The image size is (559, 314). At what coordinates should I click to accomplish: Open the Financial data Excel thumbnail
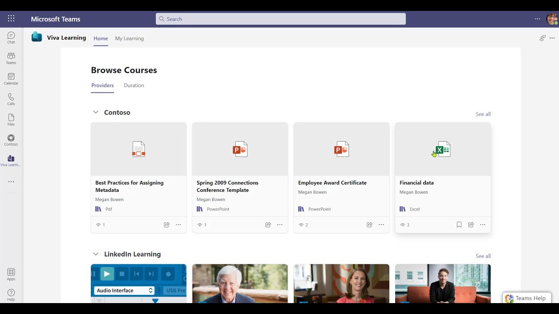tap(443, 149)
